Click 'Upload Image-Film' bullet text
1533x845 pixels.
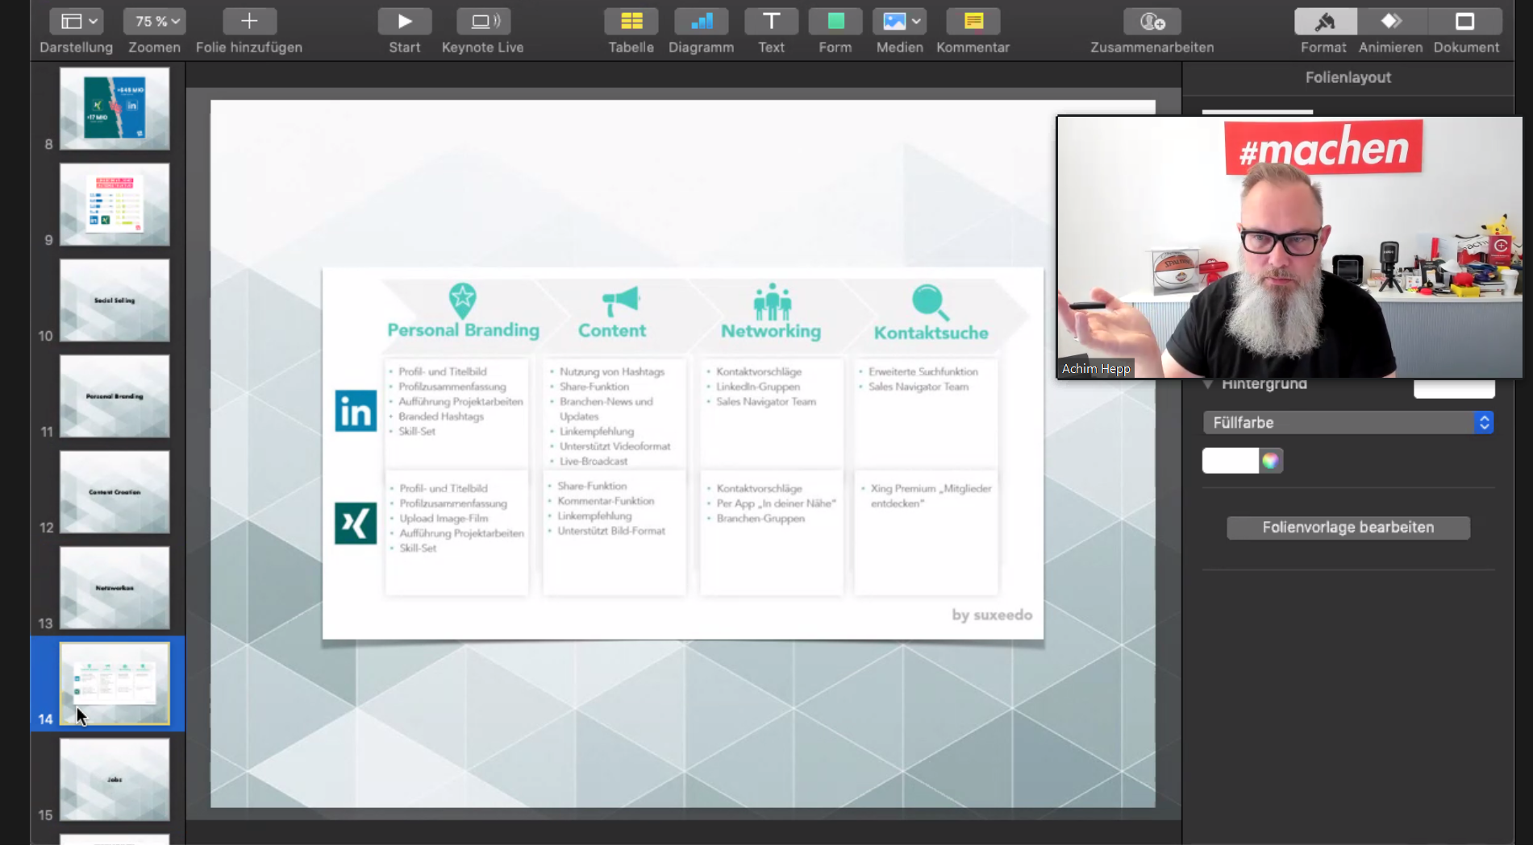[444, 518]
